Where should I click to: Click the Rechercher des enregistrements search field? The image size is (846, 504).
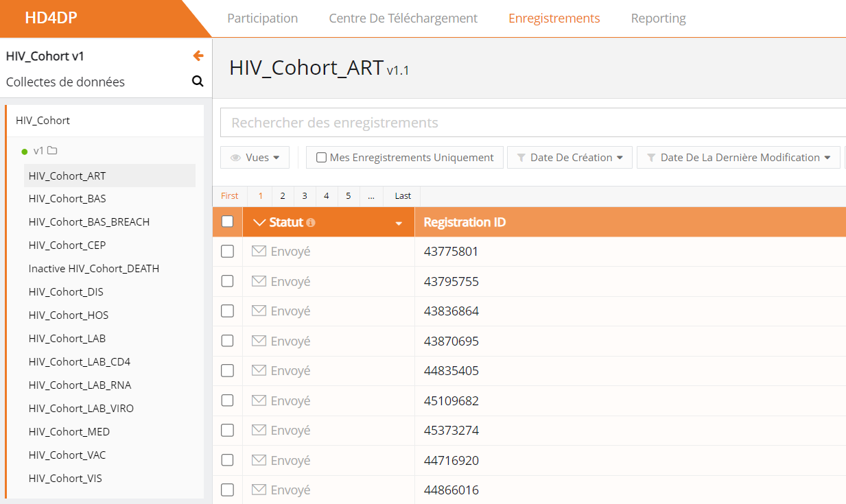point(532,123)
